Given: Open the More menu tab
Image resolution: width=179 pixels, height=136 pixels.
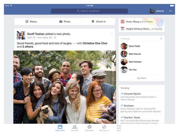Looking at the screenshot, I should 119,128.
